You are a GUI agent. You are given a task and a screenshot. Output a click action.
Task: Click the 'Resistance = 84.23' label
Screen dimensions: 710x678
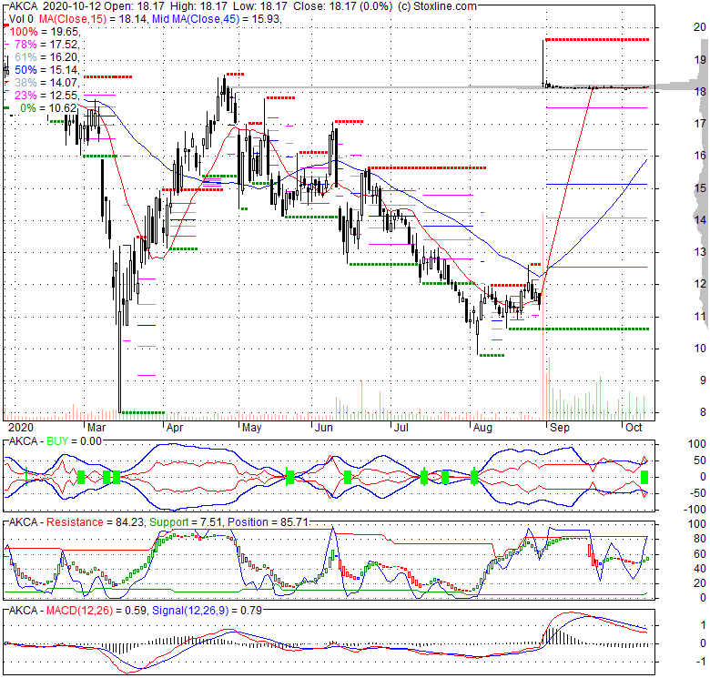pos(95,522)
